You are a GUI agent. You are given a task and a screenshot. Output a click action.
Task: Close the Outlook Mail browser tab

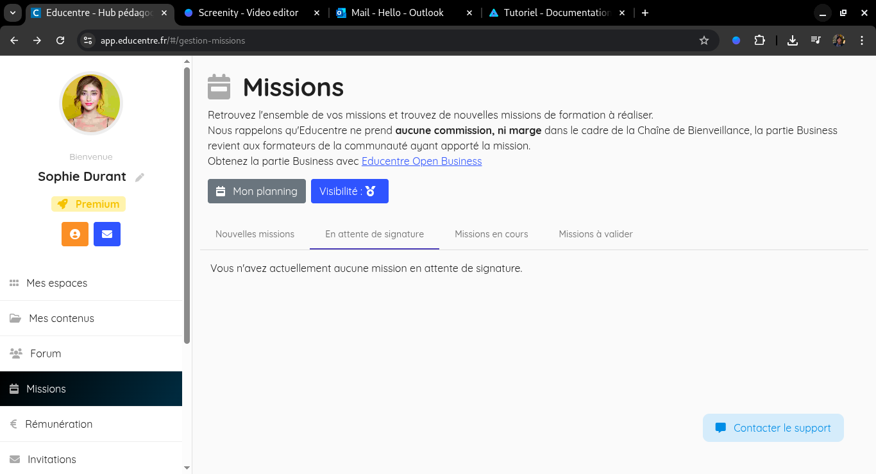click(x=469, y=13)
